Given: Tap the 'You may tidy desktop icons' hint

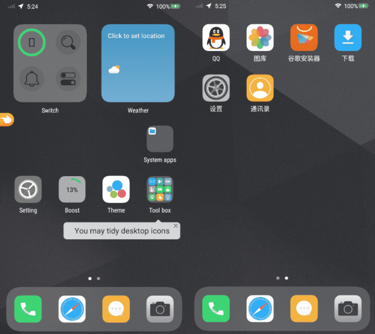Looking at the screenshot, I should click(x=122, y=231).
